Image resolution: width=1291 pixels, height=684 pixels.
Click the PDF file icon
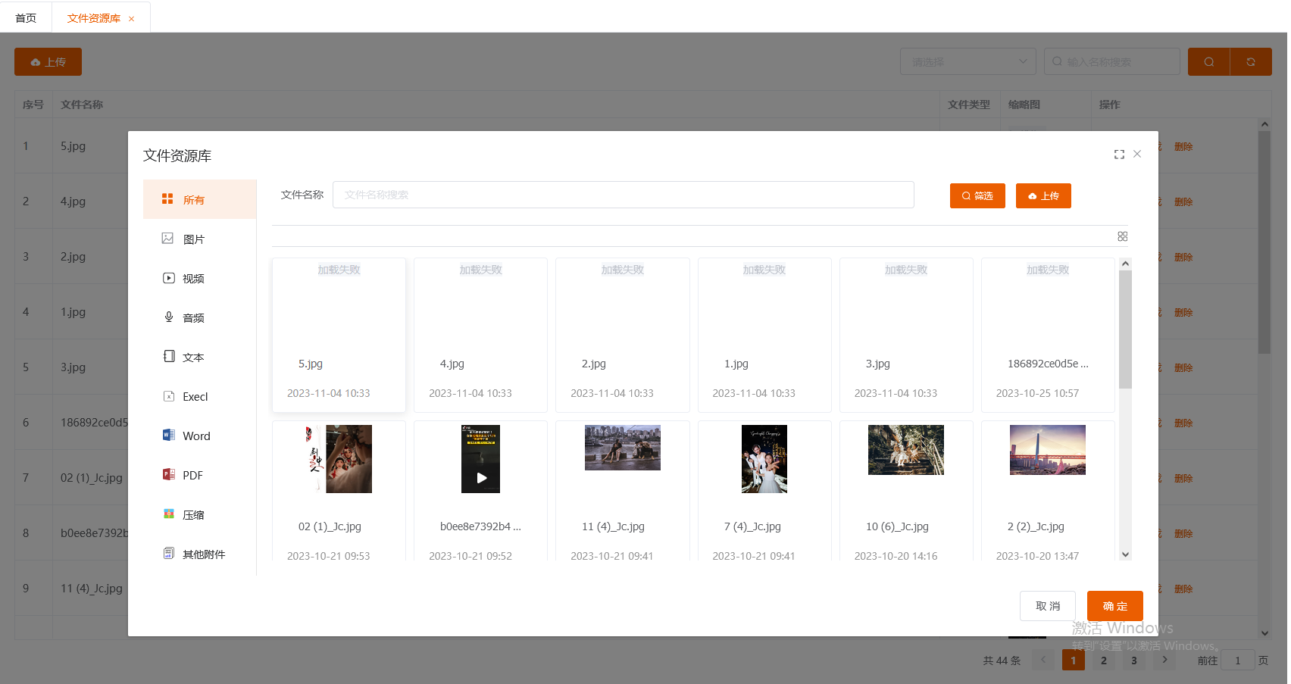point(168,475)
